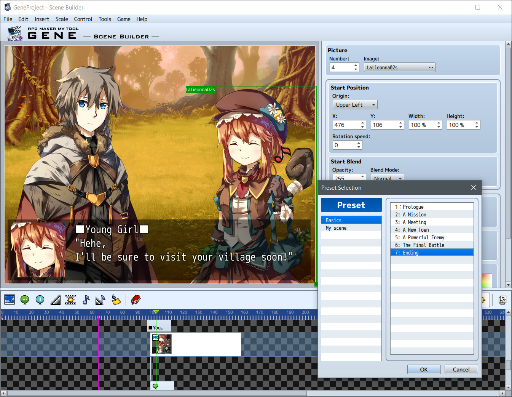
Task: Select the flash effect film tool
Action: click(x=70, y=300)
